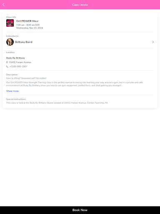Tap the date Wednesday, Nov 13, 2024
Viewport: 160px width, 214px height.
pyautogui.click(x=30, y=28)
